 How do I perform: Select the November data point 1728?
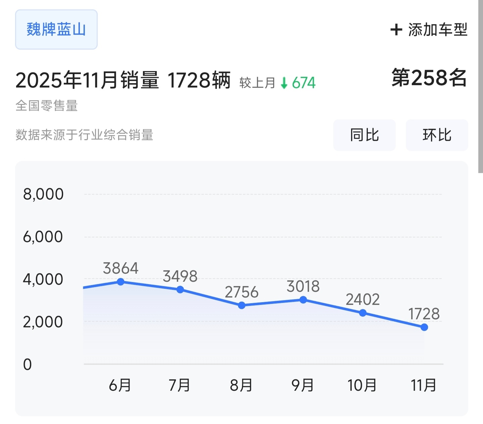pyautogui.click(x=424, y=327)
